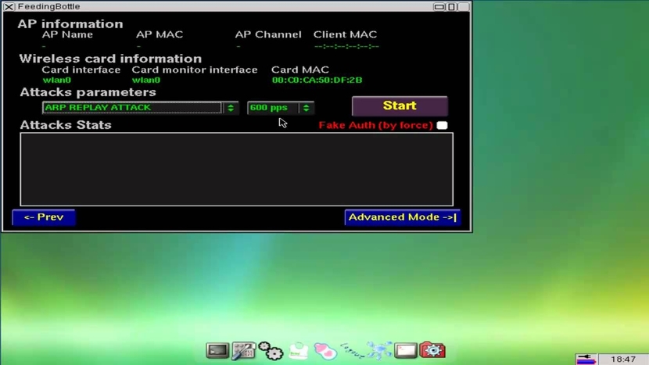Image resolution: width=649 pixels, height=365 pixels.
Task: Open the red camera screenshot icon
Action: tap(432, 350)
